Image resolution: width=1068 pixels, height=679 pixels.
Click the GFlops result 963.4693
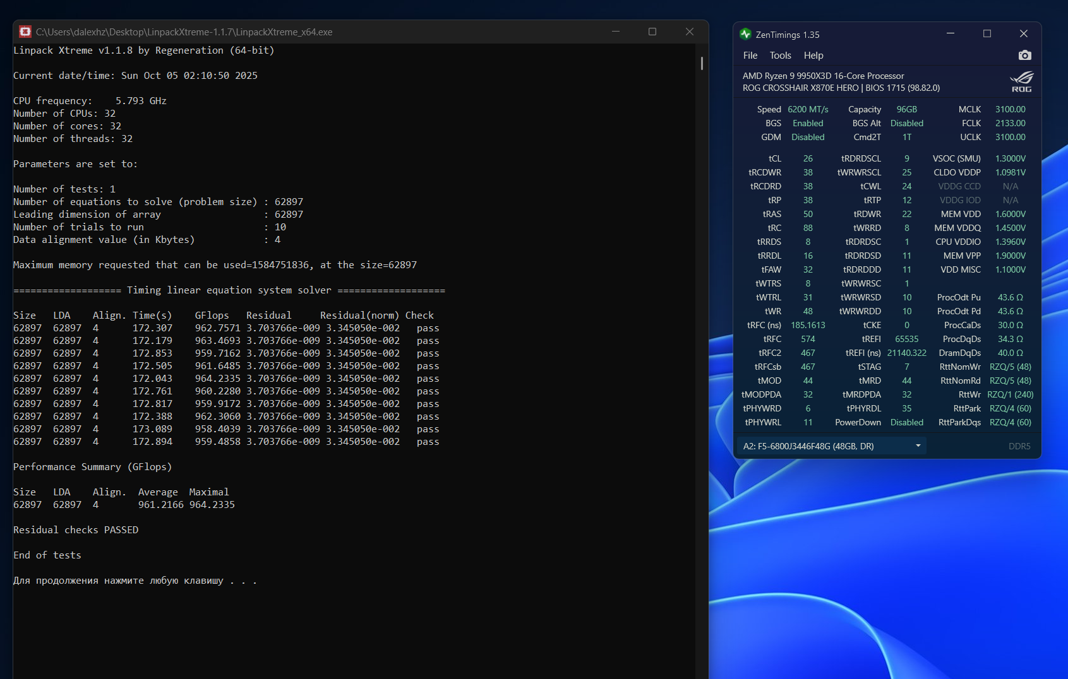(217, 341)
